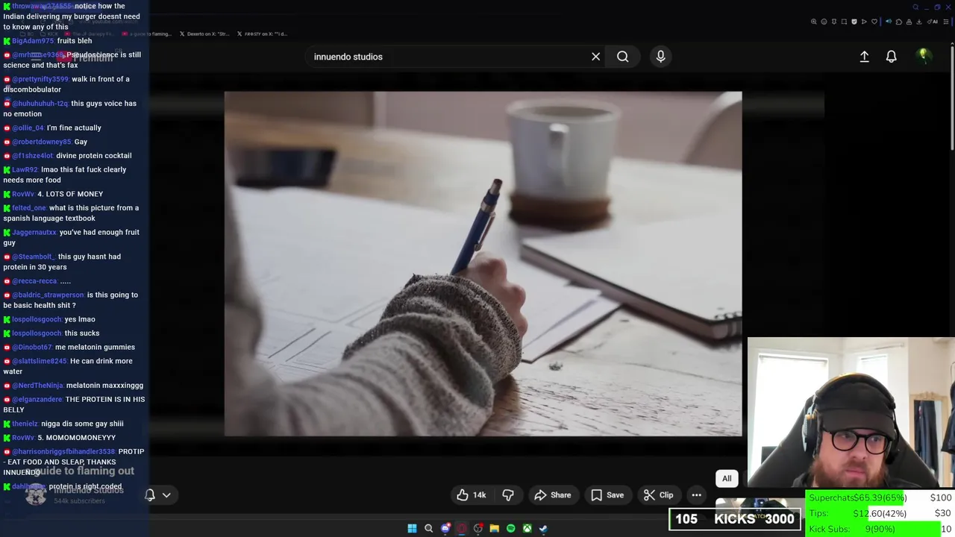Open the Windows Start menu

pos(412,528)
